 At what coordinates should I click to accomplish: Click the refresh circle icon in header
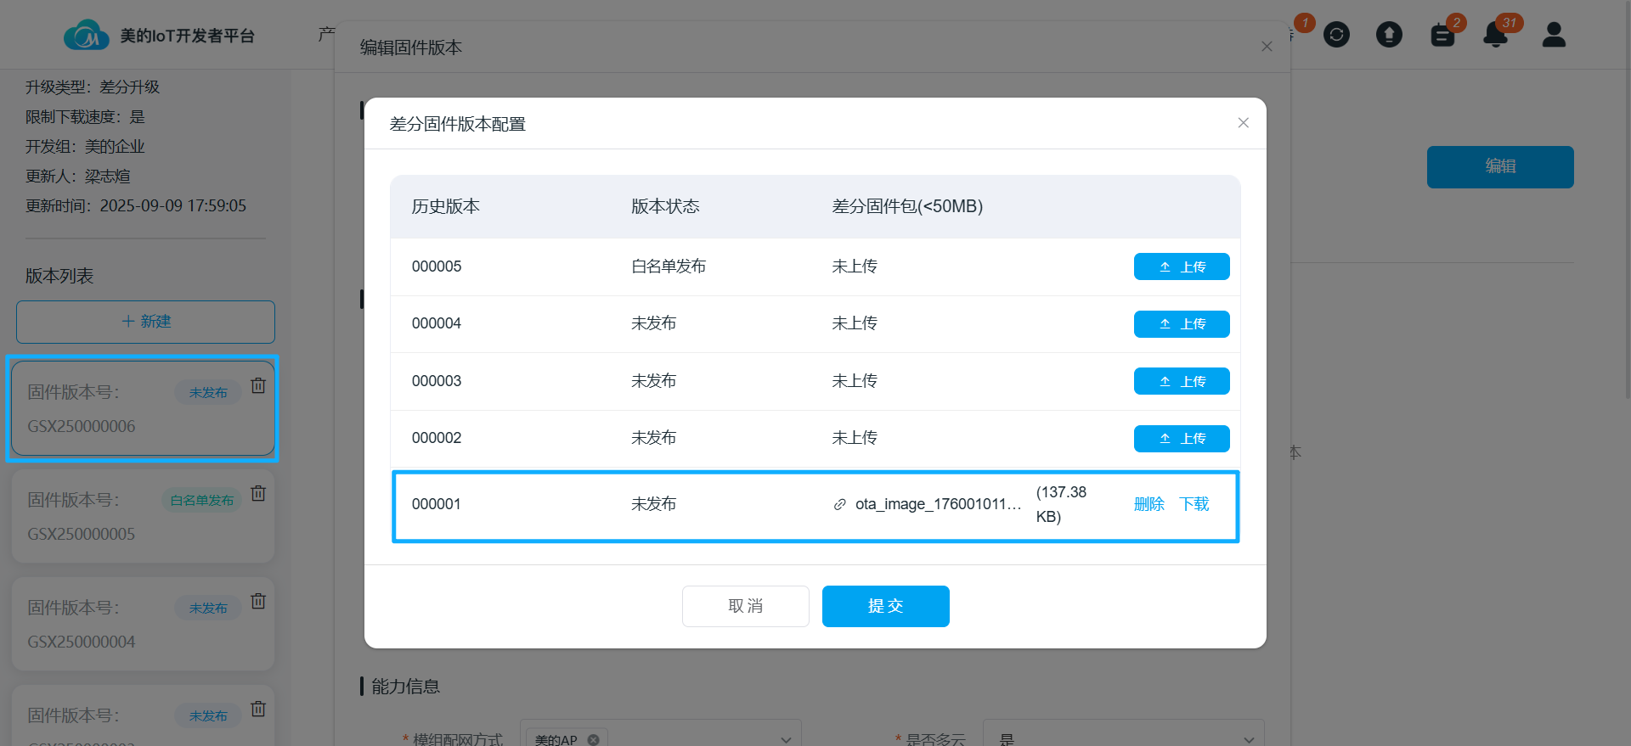1336,35
